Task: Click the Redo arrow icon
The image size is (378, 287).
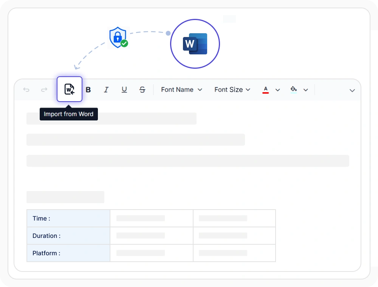Action: tap(44, 90)
